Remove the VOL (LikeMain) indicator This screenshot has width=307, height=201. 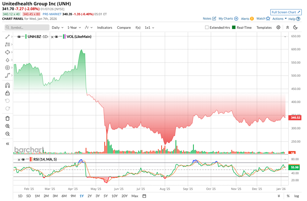coord(52,37)
